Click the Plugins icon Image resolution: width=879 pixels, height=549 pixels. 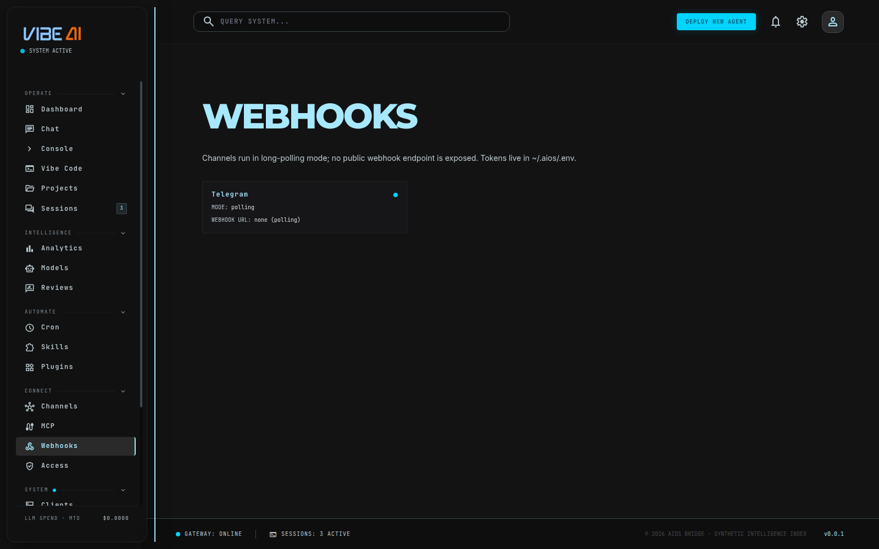[x=30, y=367]
